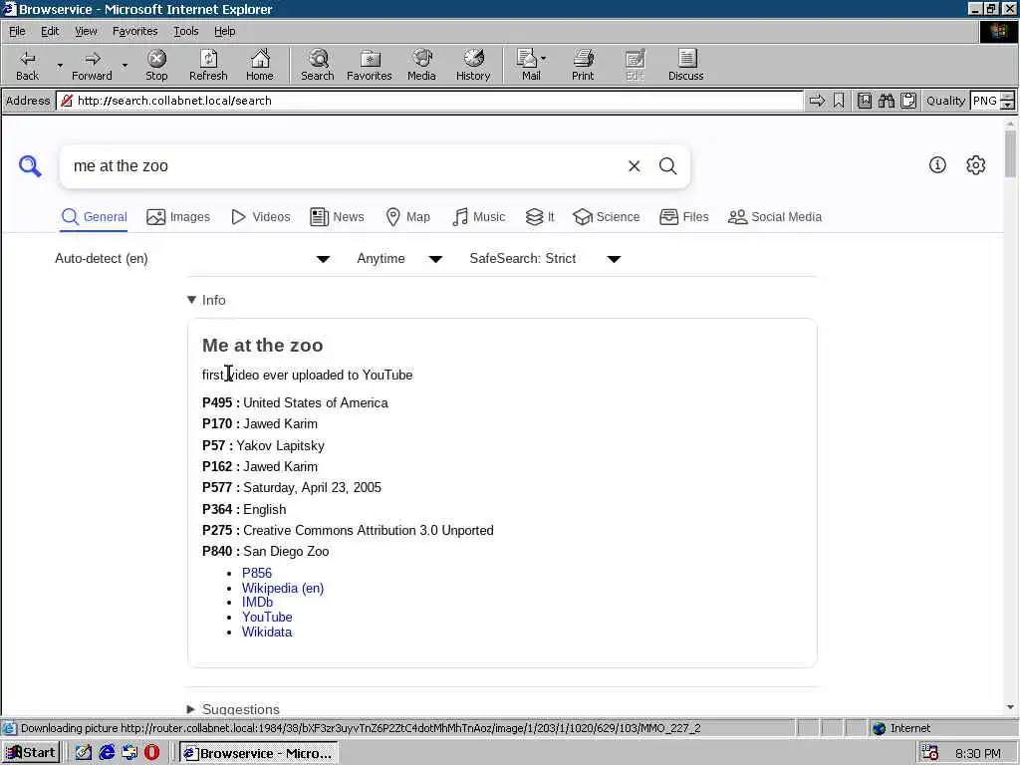
Task: Click the clipboard icon near Quality
Action: 908,101
